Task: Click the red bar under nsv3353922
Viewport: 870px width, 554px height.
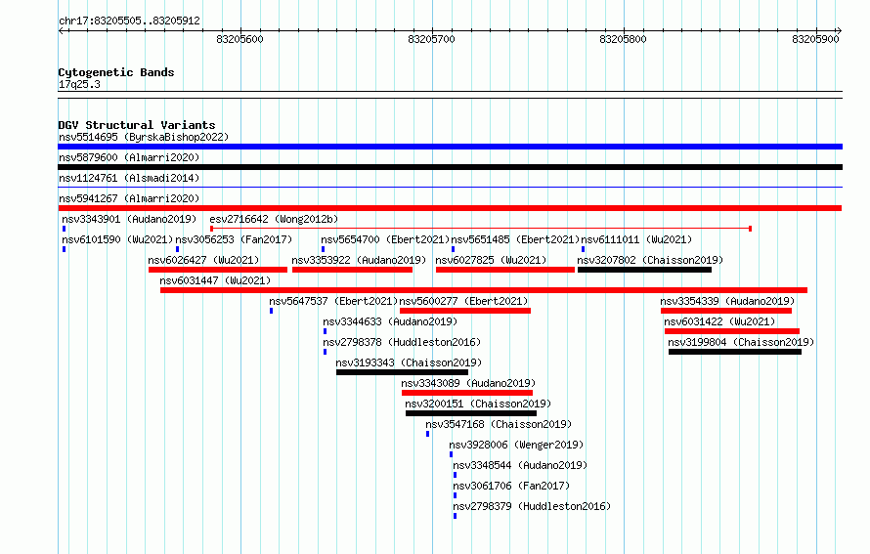Action: coord(352,270)
